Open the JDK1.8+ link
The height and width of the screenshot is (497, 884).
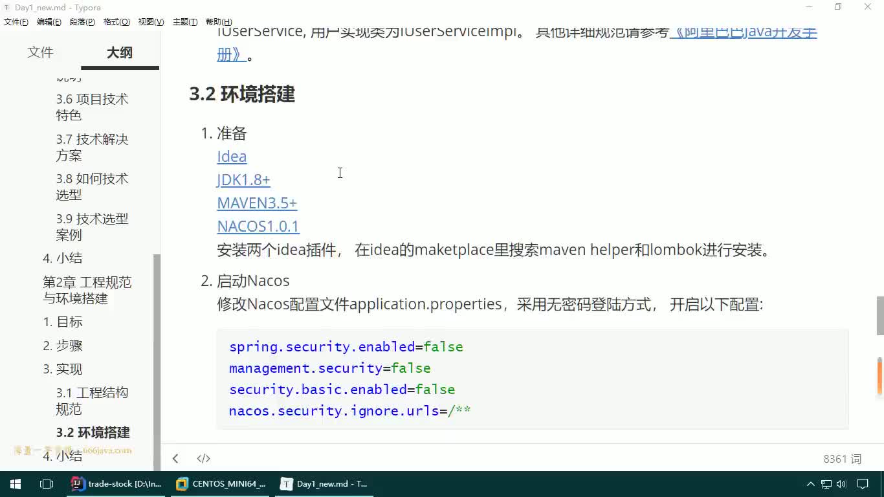point(243,180)
